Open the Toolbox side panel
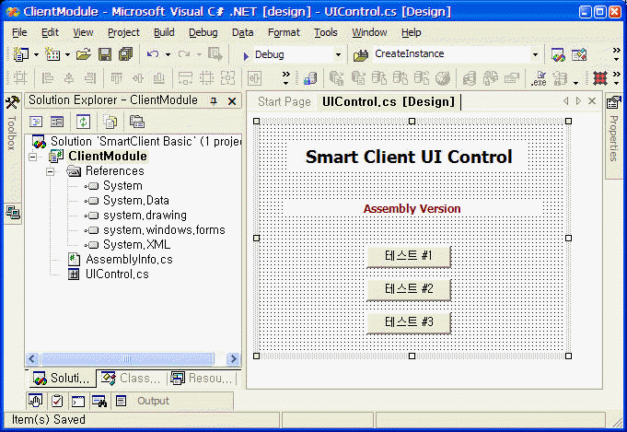627x432 pixels. point(12,124)
